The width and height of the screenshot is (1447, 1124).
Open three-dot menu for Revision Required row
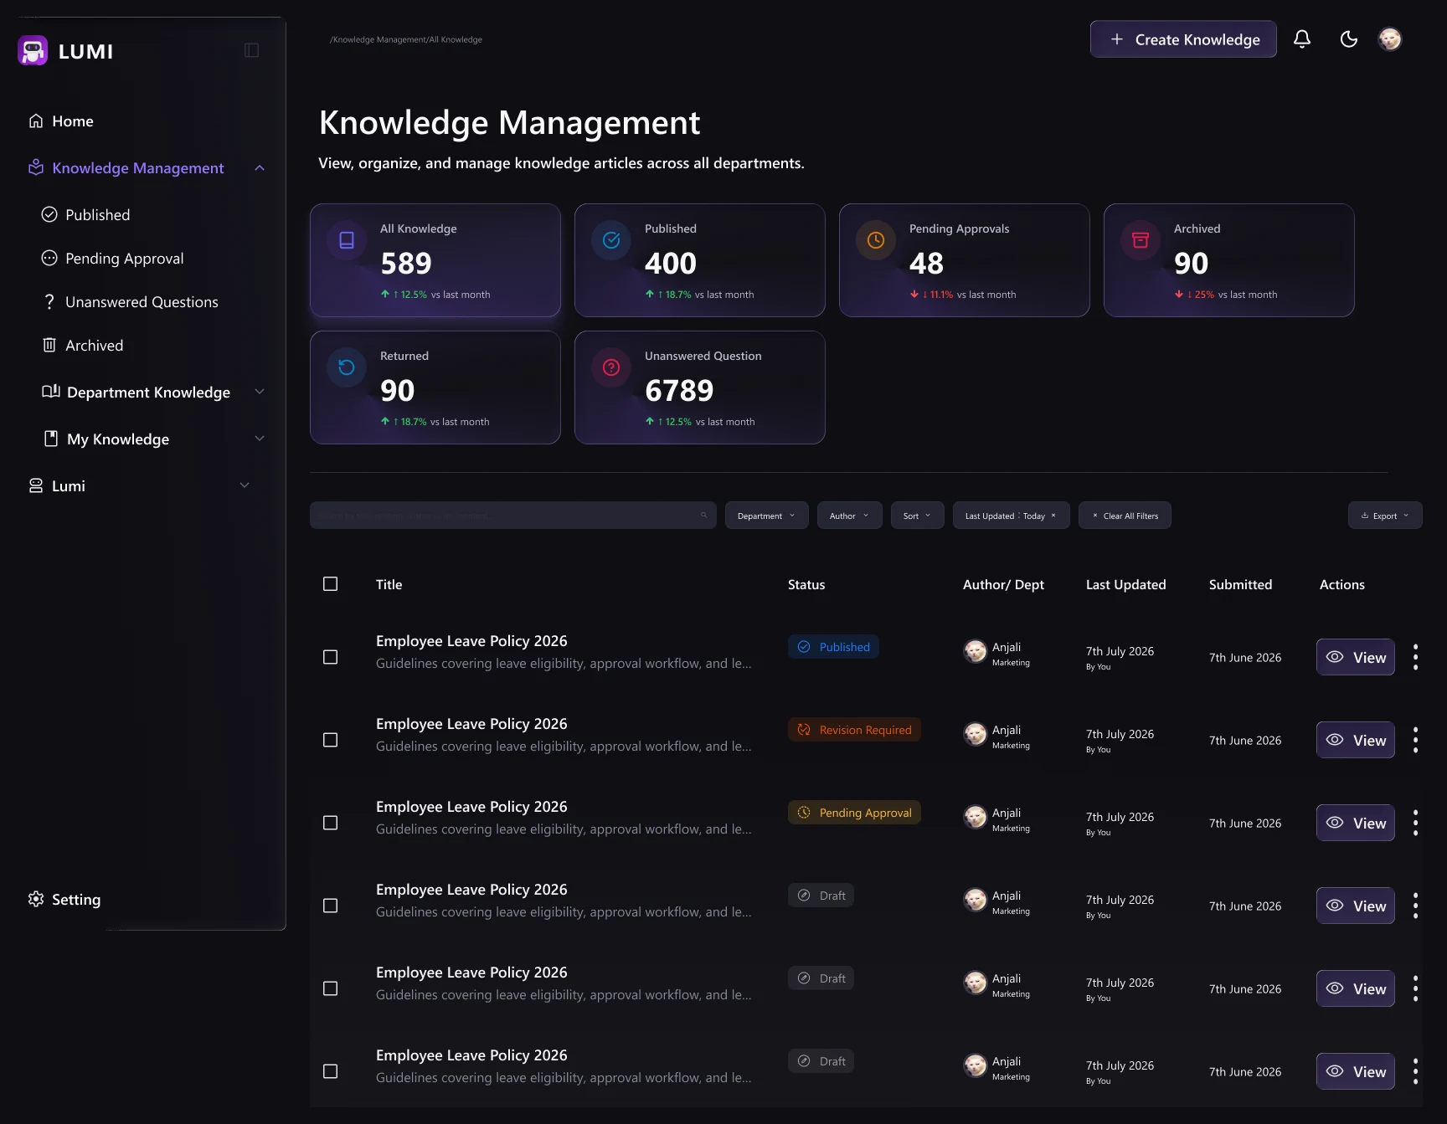pyautogui.click(x=1415, y=740)
